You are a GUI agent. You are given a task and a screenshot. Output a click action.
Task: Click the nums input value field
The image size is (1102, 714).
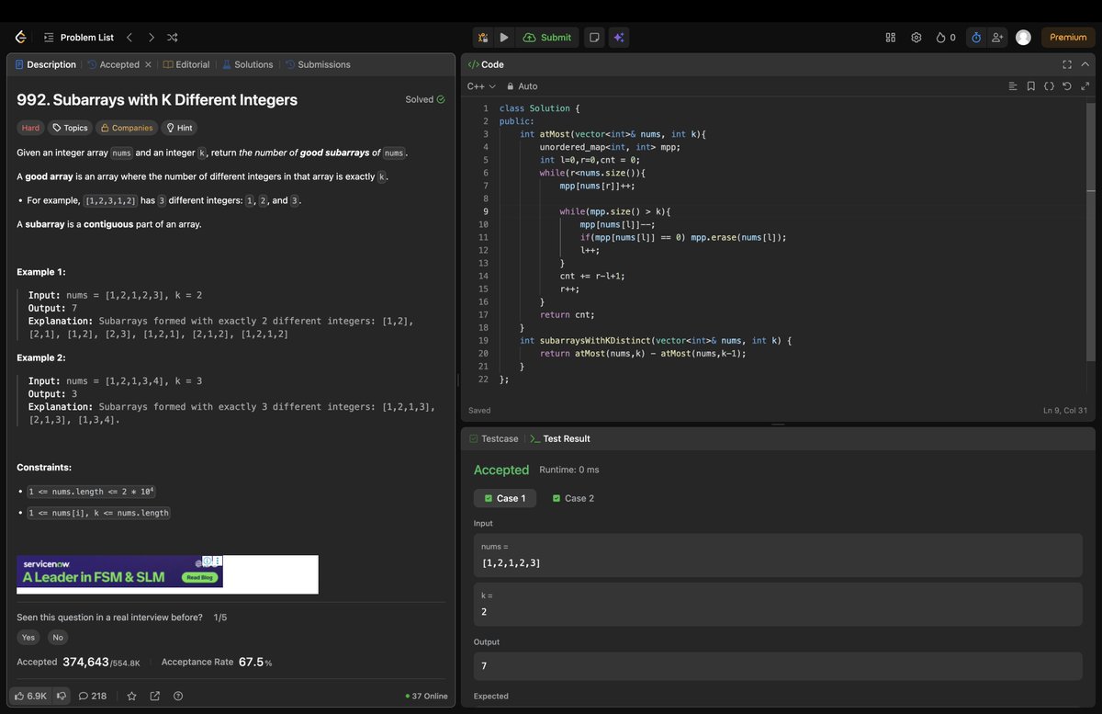(x=777, y=555)
